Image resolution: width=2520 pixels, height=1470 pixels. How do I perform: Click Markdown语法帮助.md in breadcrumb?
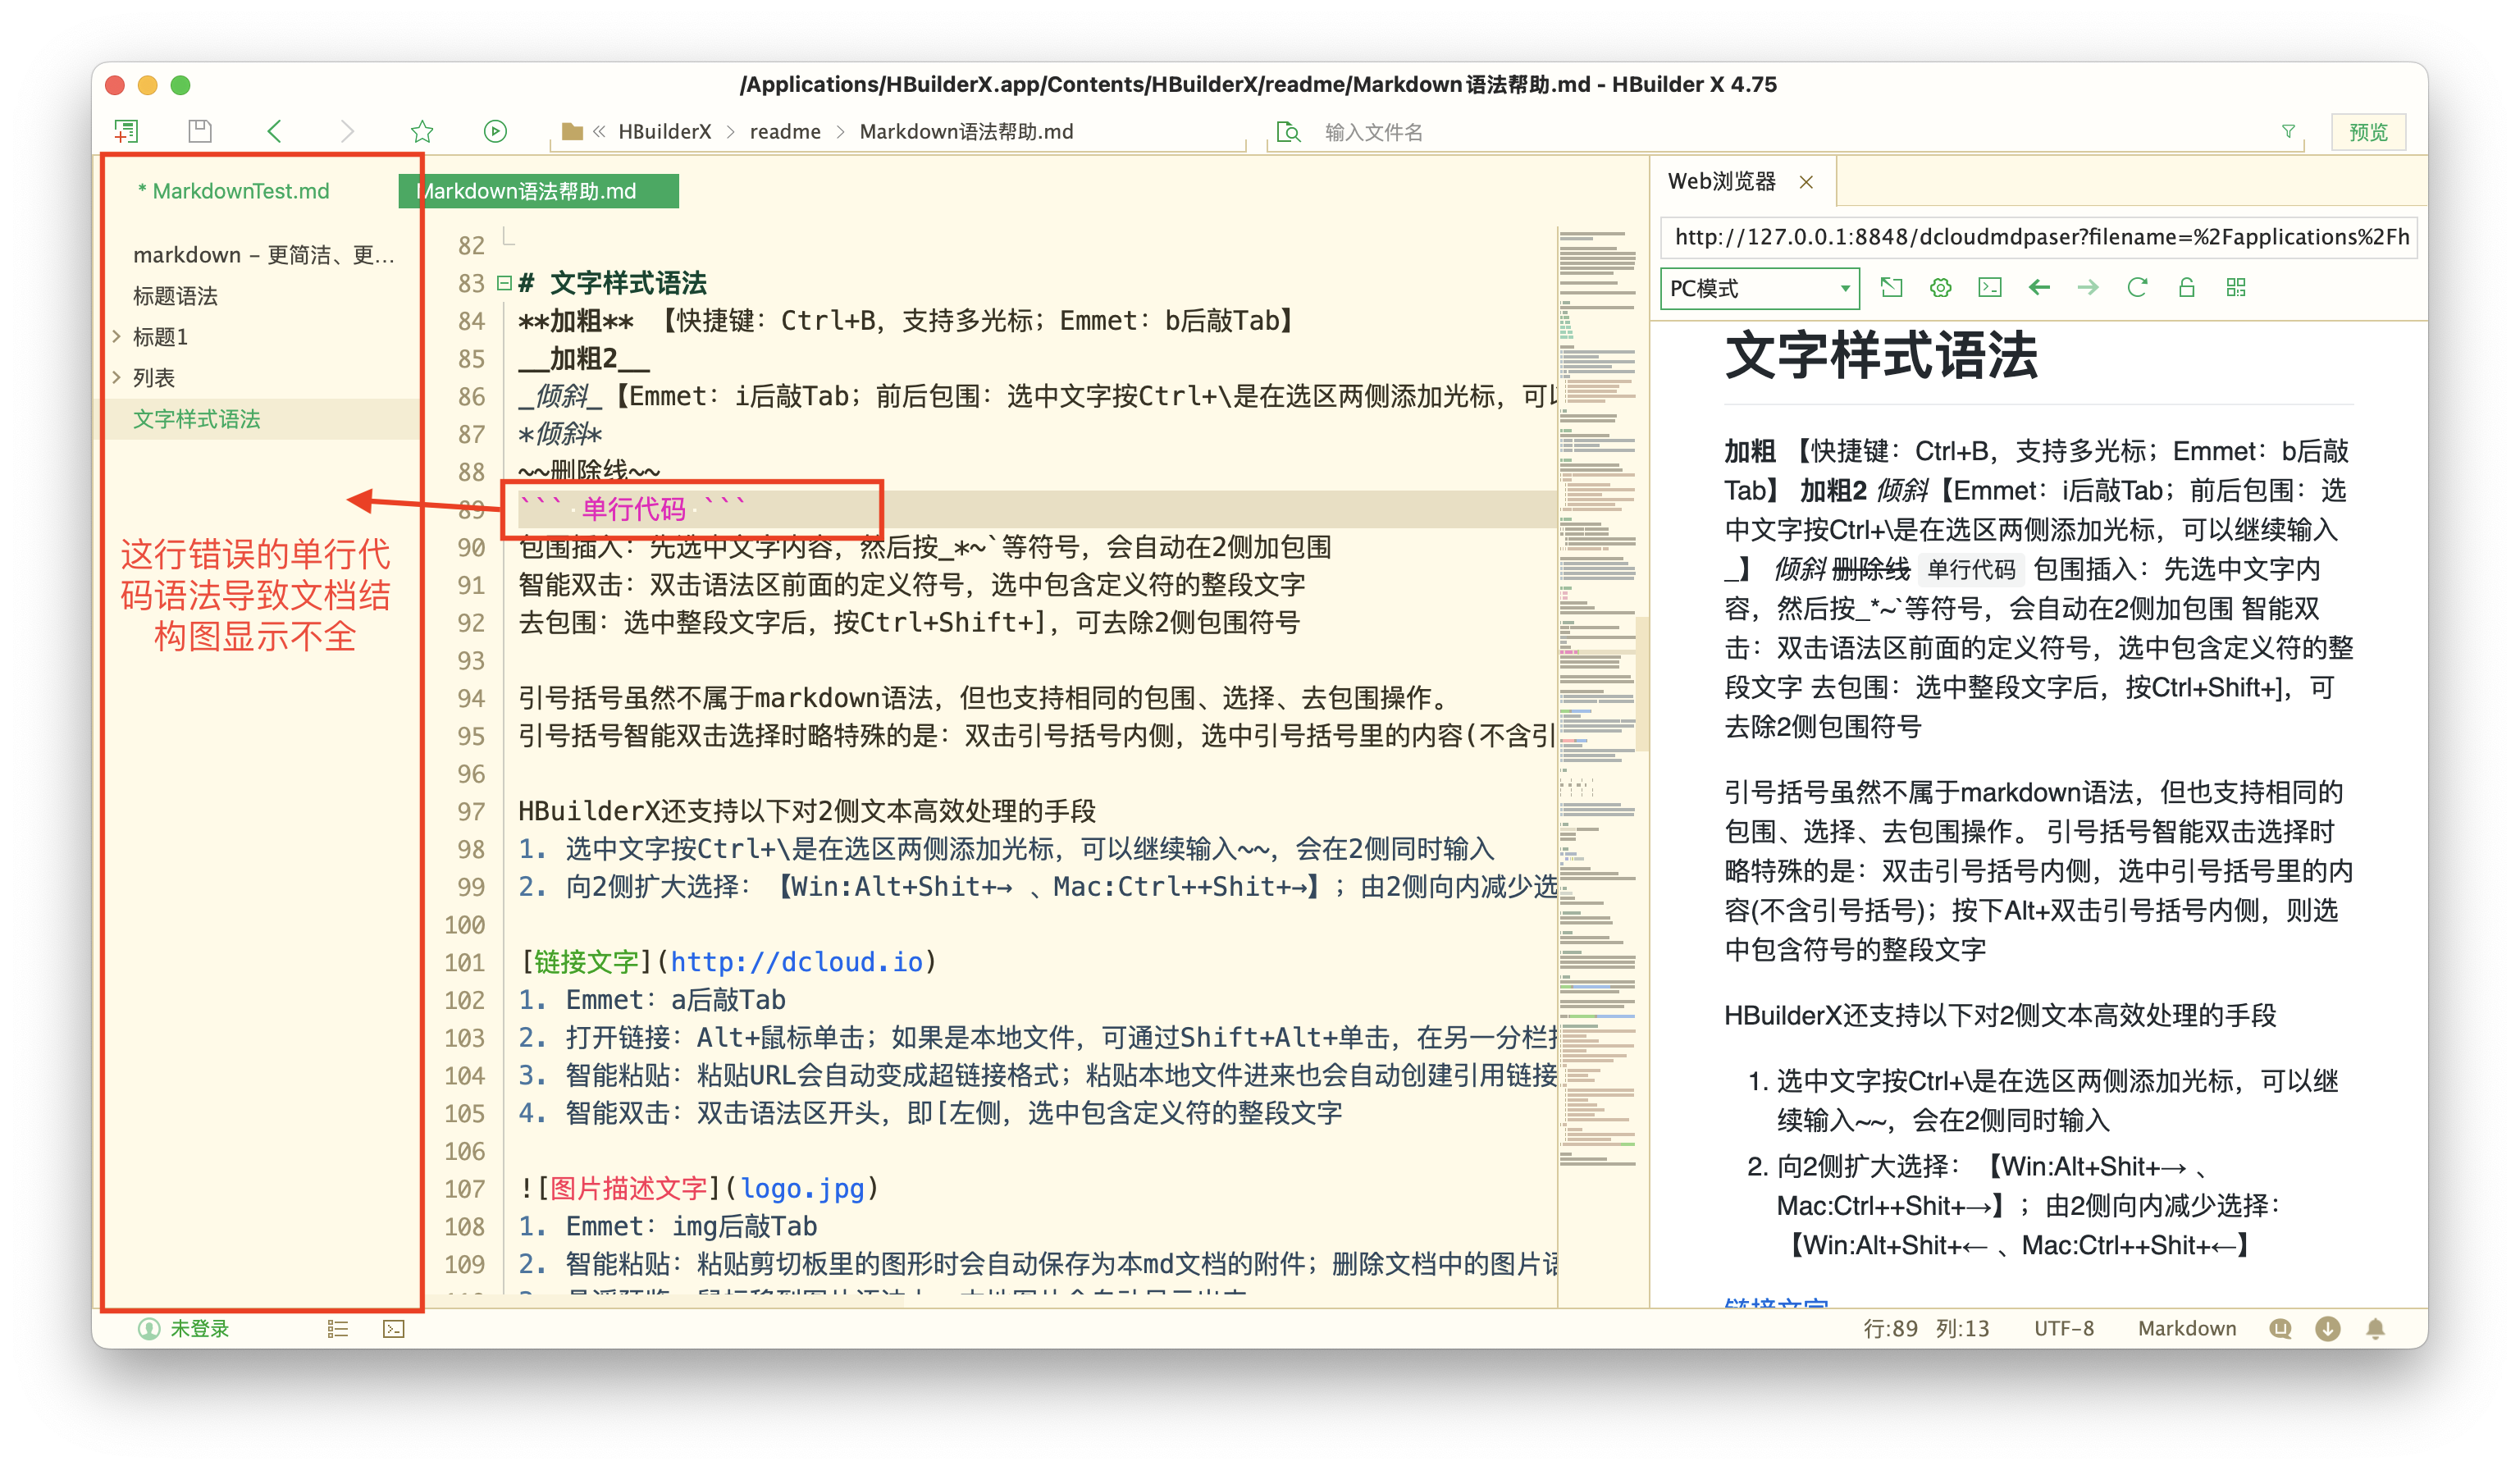[966, 131]
